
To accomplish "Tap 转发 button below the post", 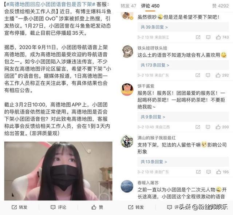I will (x=19, y=207).
